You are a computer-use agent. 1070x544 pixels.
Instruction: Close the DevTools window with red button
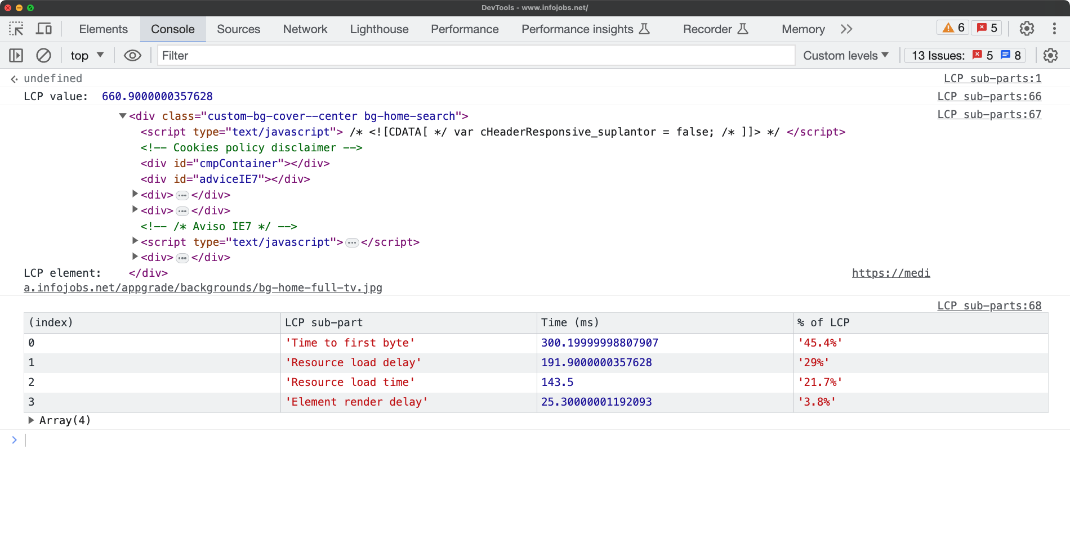pyautogui.click(x=8, y=7)
